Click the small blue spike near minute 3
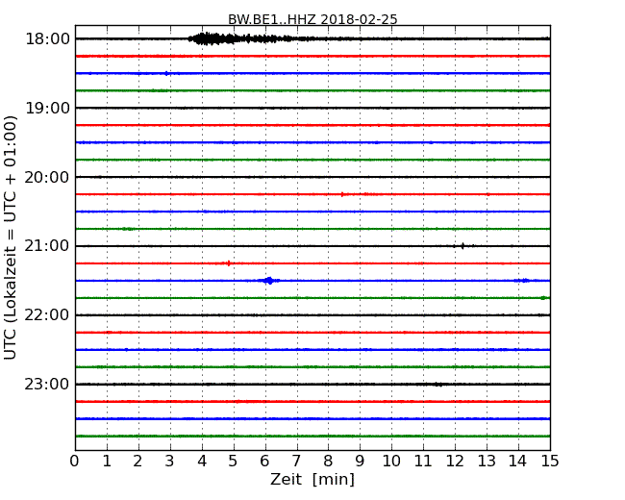This screenshot has height=500, width=625. [166, 73]
